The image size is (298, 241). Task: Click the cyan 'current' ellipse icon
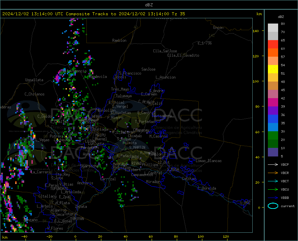click(273, 206)
